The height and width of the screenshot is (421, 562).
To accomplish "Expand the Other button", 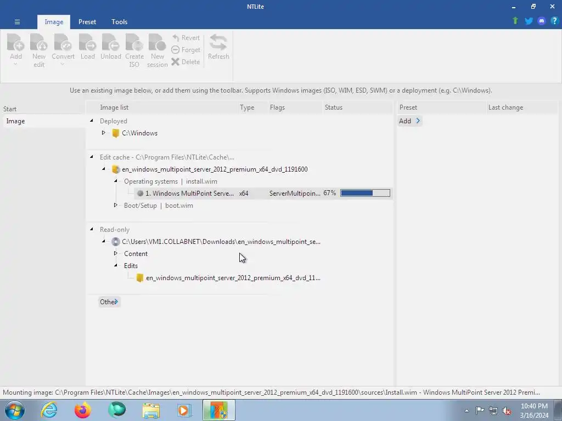I will pyautogui.click(x=109, y=302).
